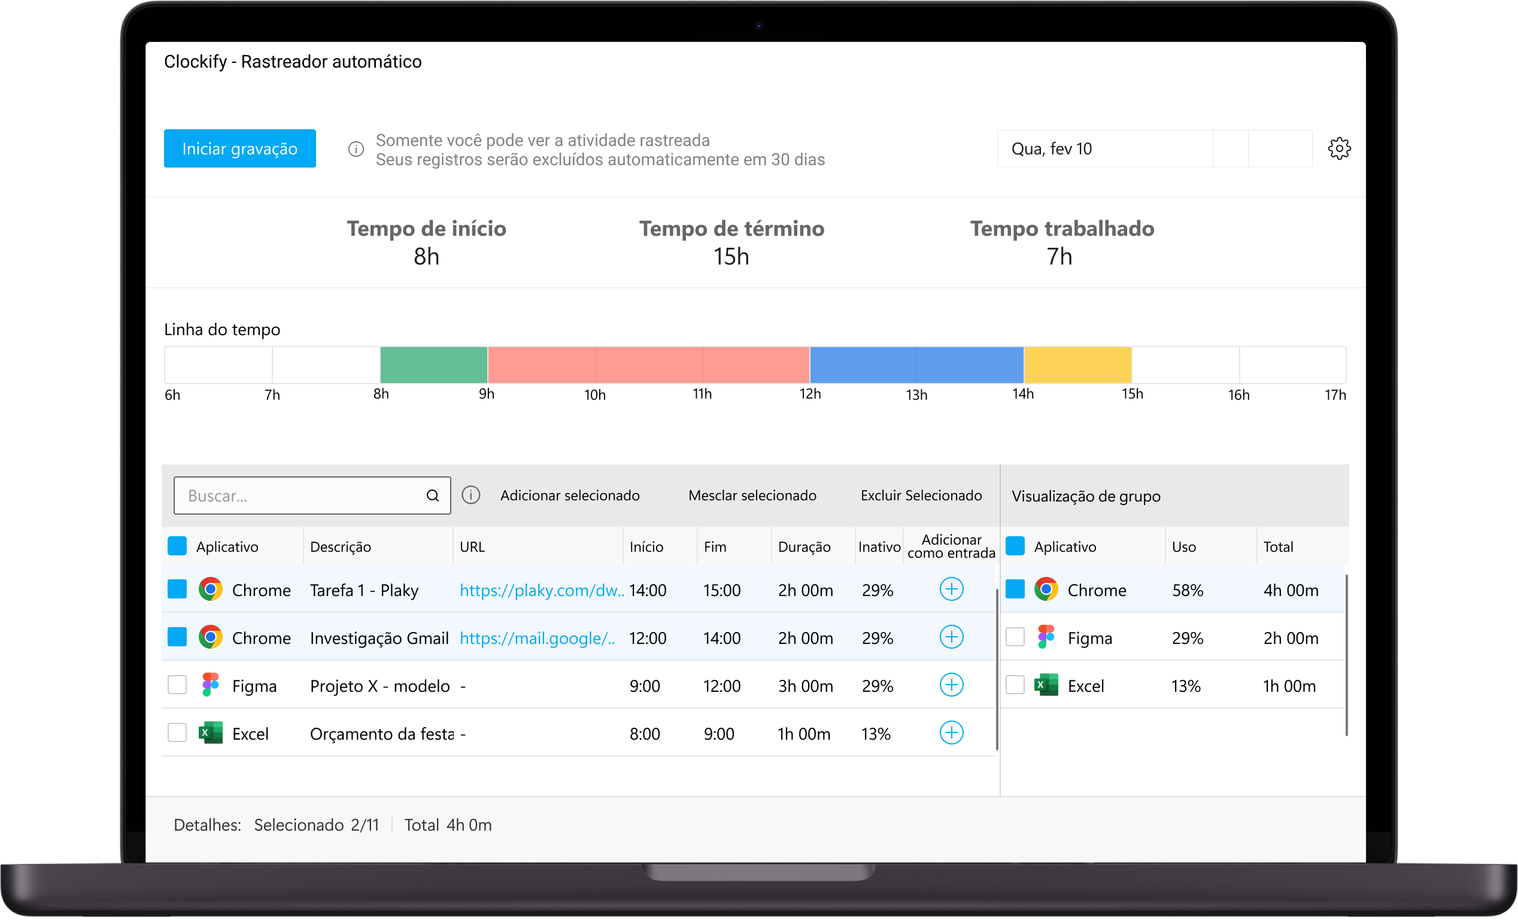The height and width of the screenshot is (924, 1518).
Task: Uncheck the Chrome checkbox in group view
Action: click(x=1014, y=589)
